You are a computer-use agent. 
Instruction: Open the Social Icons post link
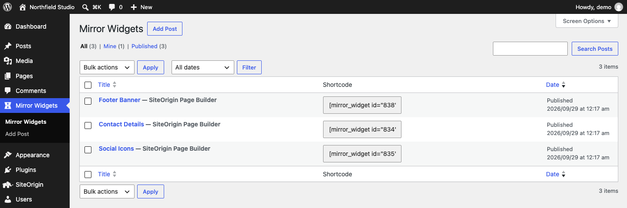pos(116,149)
